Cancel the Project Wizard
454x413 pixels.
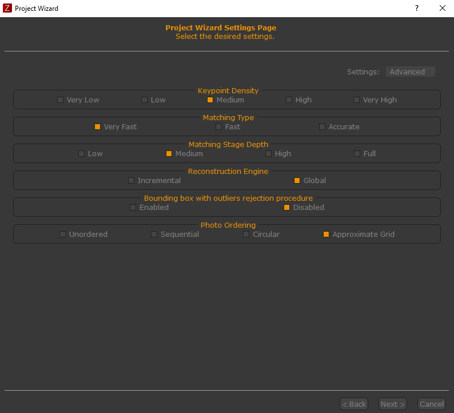tap(431, 404)
